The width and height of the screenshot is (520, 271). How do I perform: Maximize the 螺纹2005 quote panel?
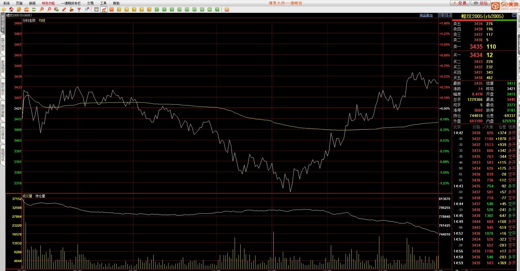pyautogui.click(x=514, y=15)
